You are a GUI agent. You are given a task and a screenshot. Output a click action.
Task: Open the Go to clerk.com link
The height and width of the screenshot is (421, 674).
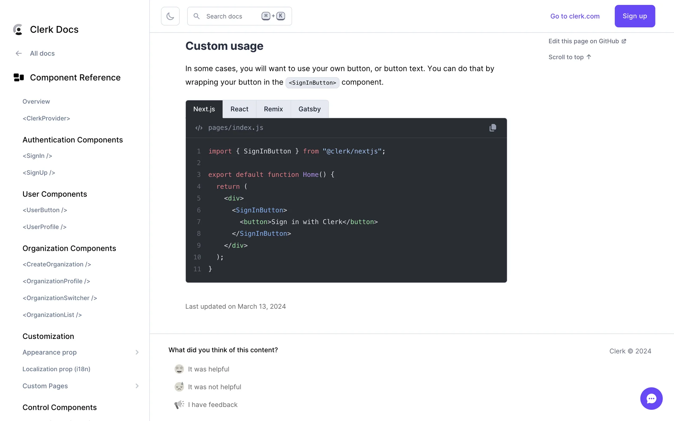tap(575, 16)
